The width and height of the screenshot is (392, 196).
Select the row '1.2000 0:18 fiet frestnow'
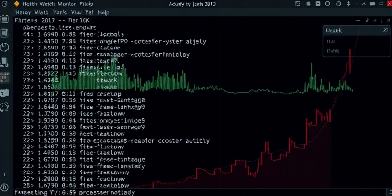click(x=74, y=179)
